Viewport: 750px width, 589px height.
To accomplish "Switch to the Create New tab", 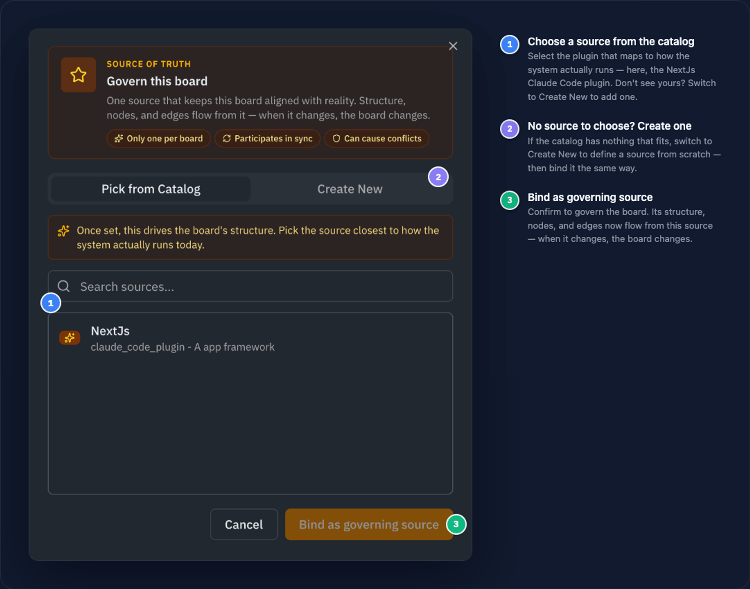I will [350, 189].
